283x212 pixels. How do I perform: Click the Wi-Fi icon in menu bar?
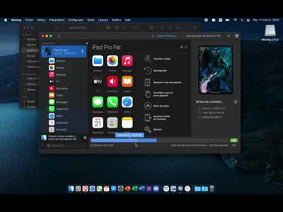(235, 20)
